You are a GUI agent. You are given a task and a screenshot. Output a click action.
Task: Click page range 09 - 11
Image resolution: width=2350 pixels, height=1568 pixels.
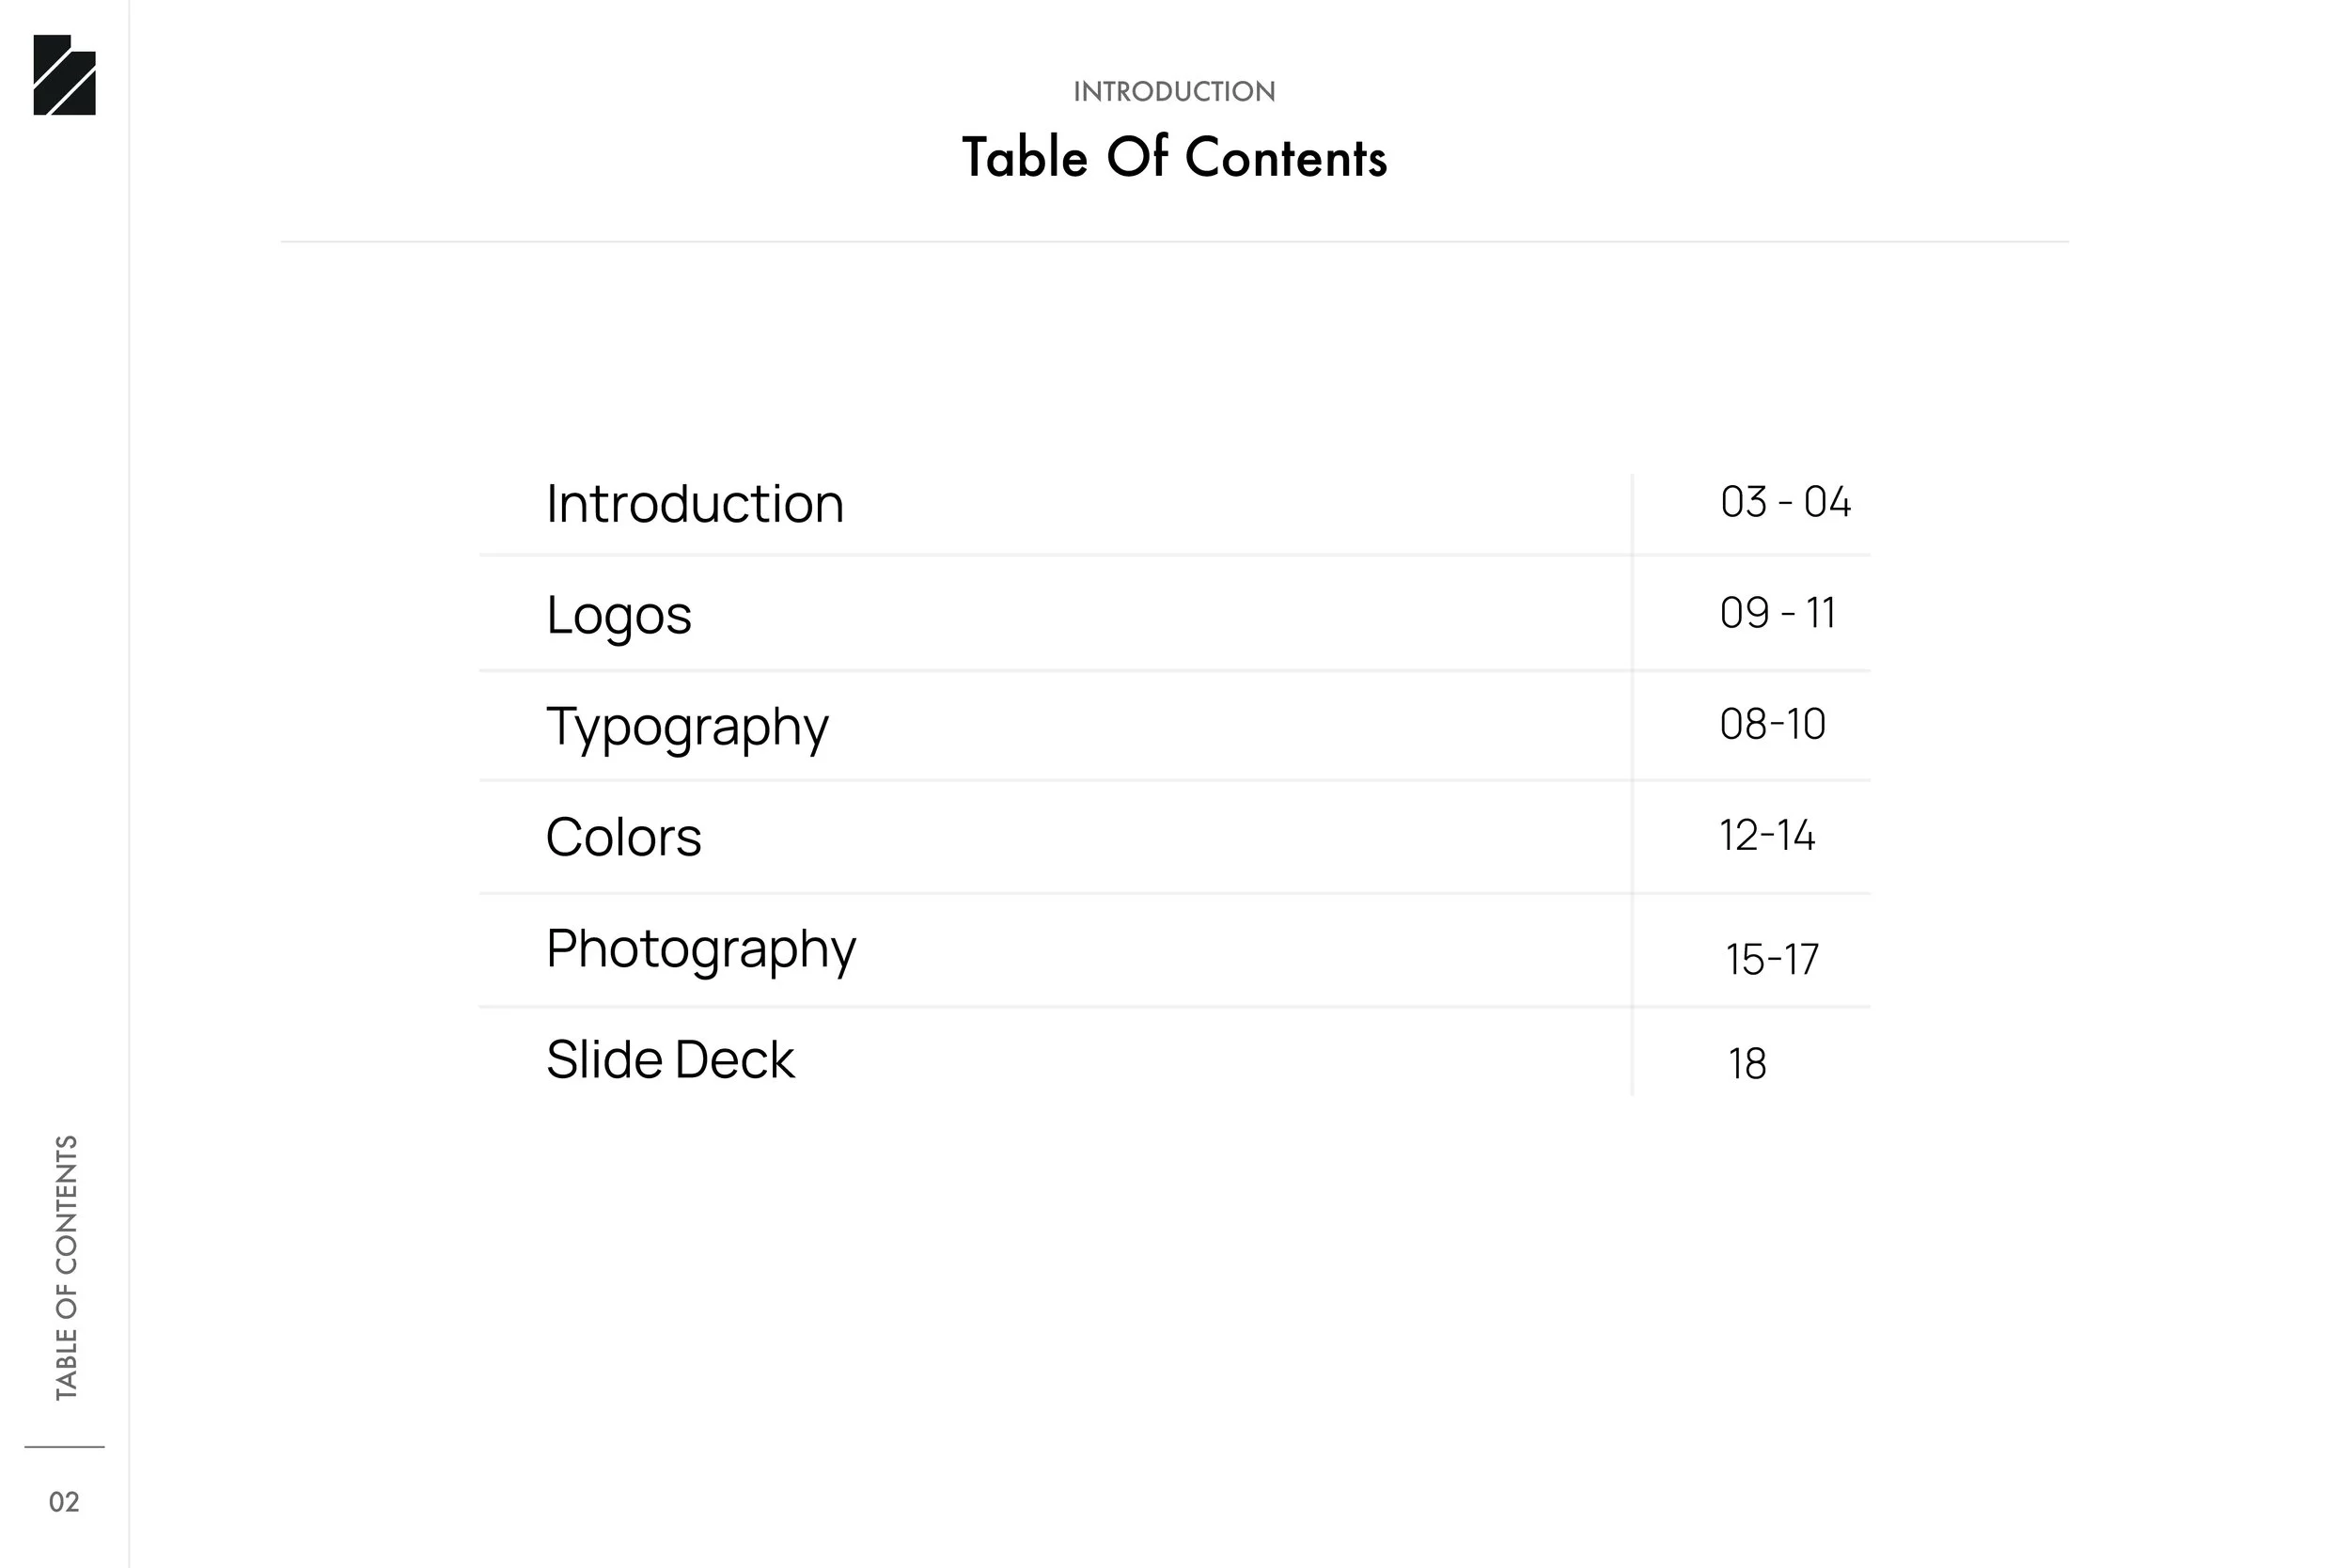point(1777,613)
